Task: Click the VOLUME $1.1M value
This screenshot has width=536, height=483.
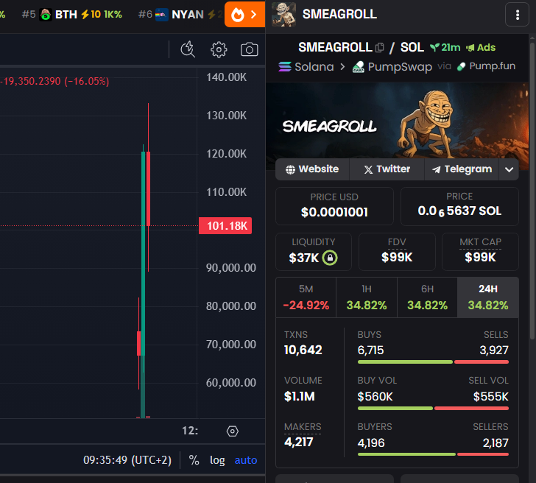Action: pyautogui.click(x=300, y=396)
